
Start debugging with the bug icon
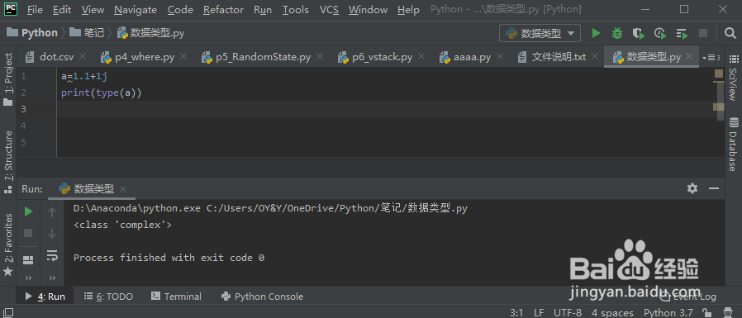tap(617, 33)
